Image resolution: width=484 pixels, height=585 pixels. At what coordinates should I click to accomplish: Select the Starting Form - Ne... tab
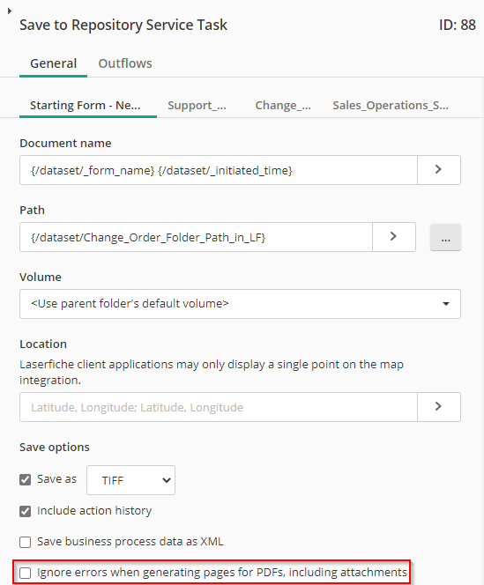(86, 106)
